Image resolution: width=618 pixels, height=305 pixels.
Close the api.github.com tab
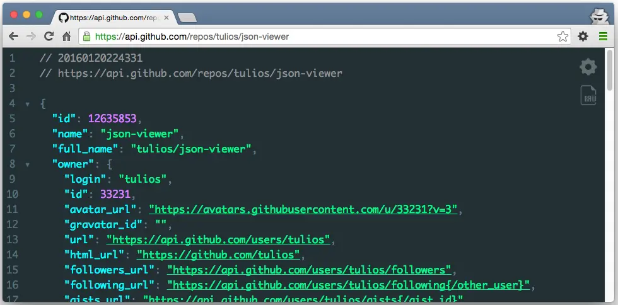coord(166,18)
